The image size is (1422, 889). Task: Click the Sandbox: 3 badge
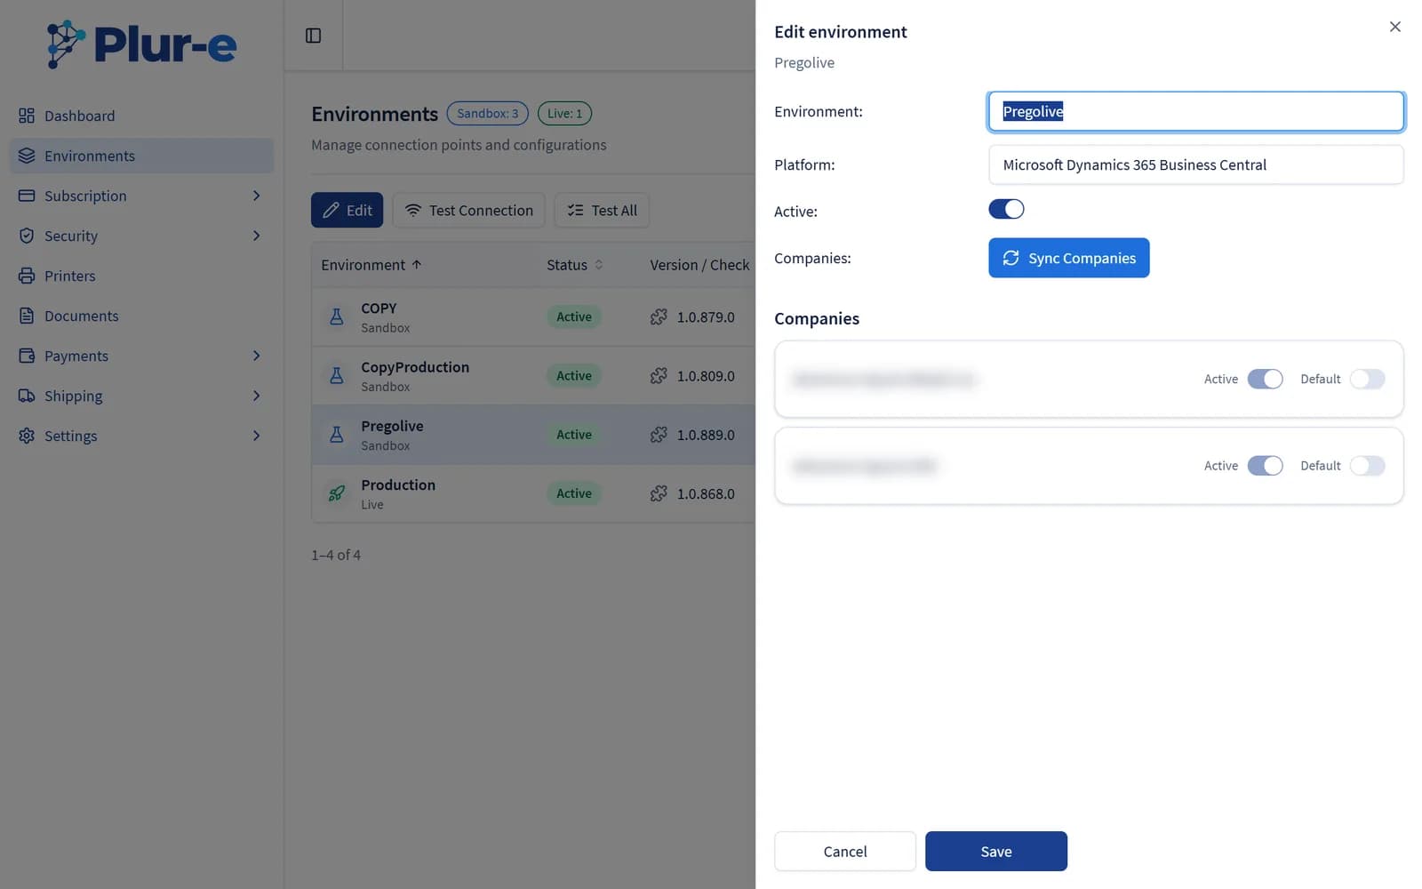tap(487, 113)
